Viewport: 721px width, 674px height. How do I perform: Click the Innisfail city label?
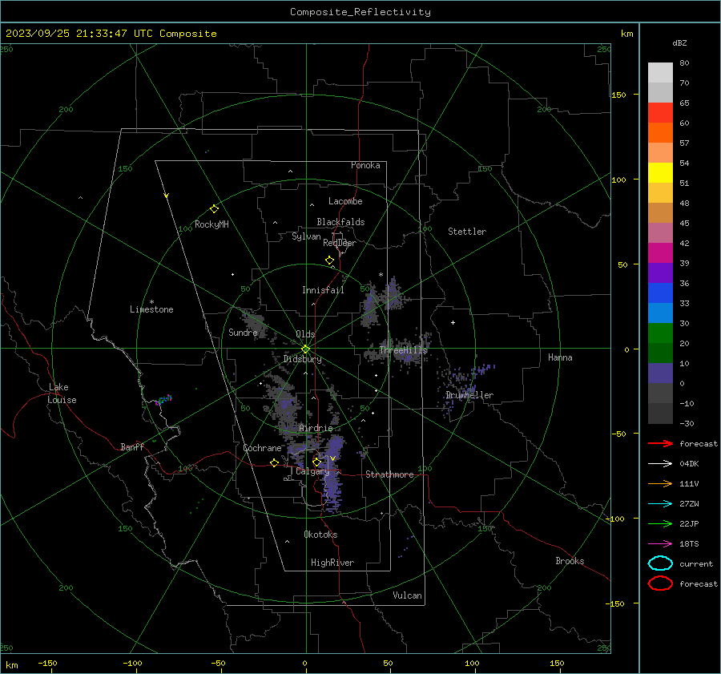(x=323, y=290)
